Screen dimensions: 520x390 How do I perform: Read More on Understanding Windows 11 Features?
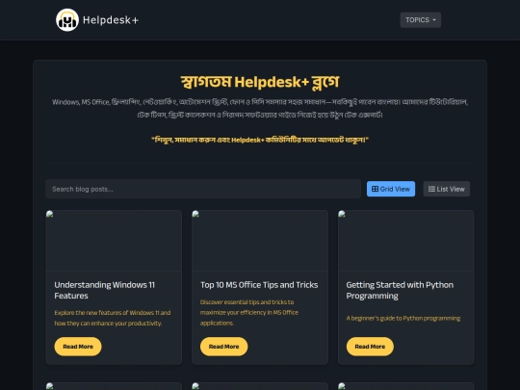coord(78,347)
